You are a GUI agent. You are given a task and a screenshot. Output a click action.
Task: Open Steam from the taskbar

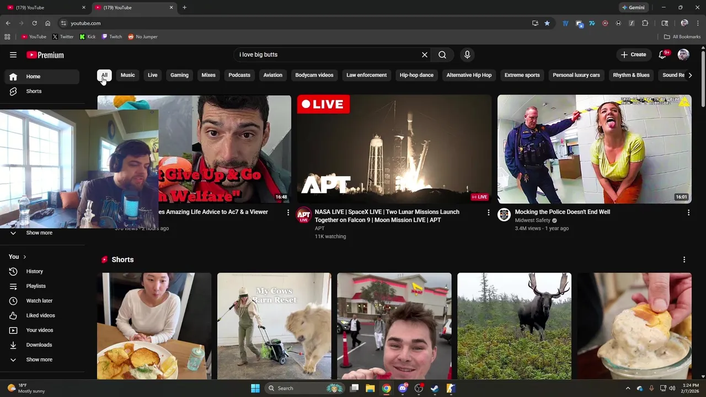435,388
